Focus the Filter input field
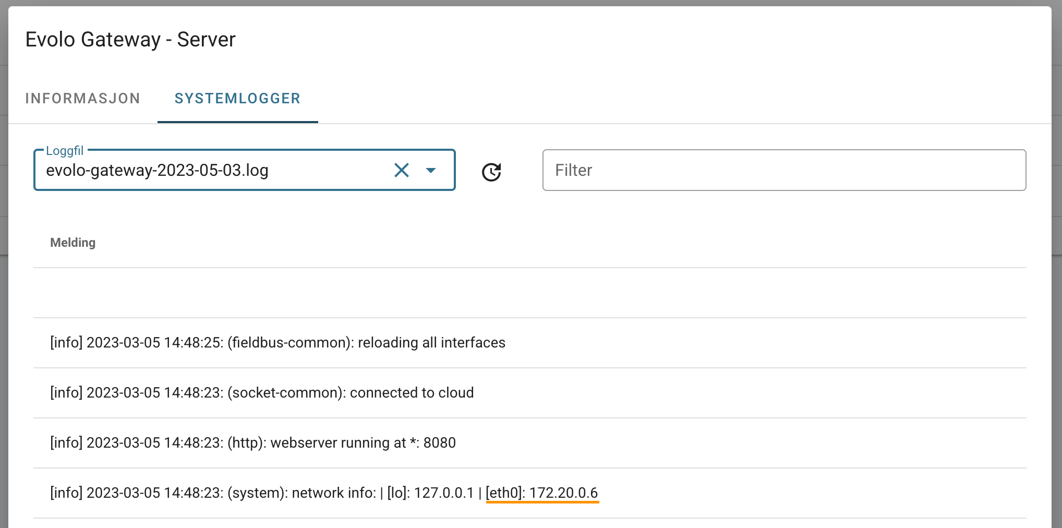This screenshot has width=1062, height=528. 784,170
